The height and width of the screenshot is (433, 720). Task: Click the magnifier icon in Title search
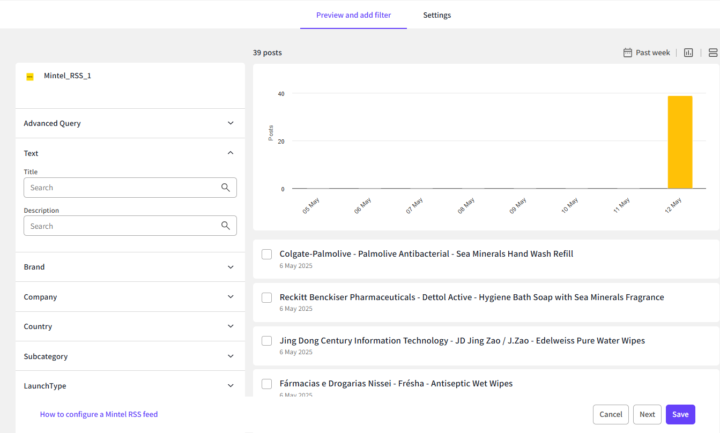(226, 188)
